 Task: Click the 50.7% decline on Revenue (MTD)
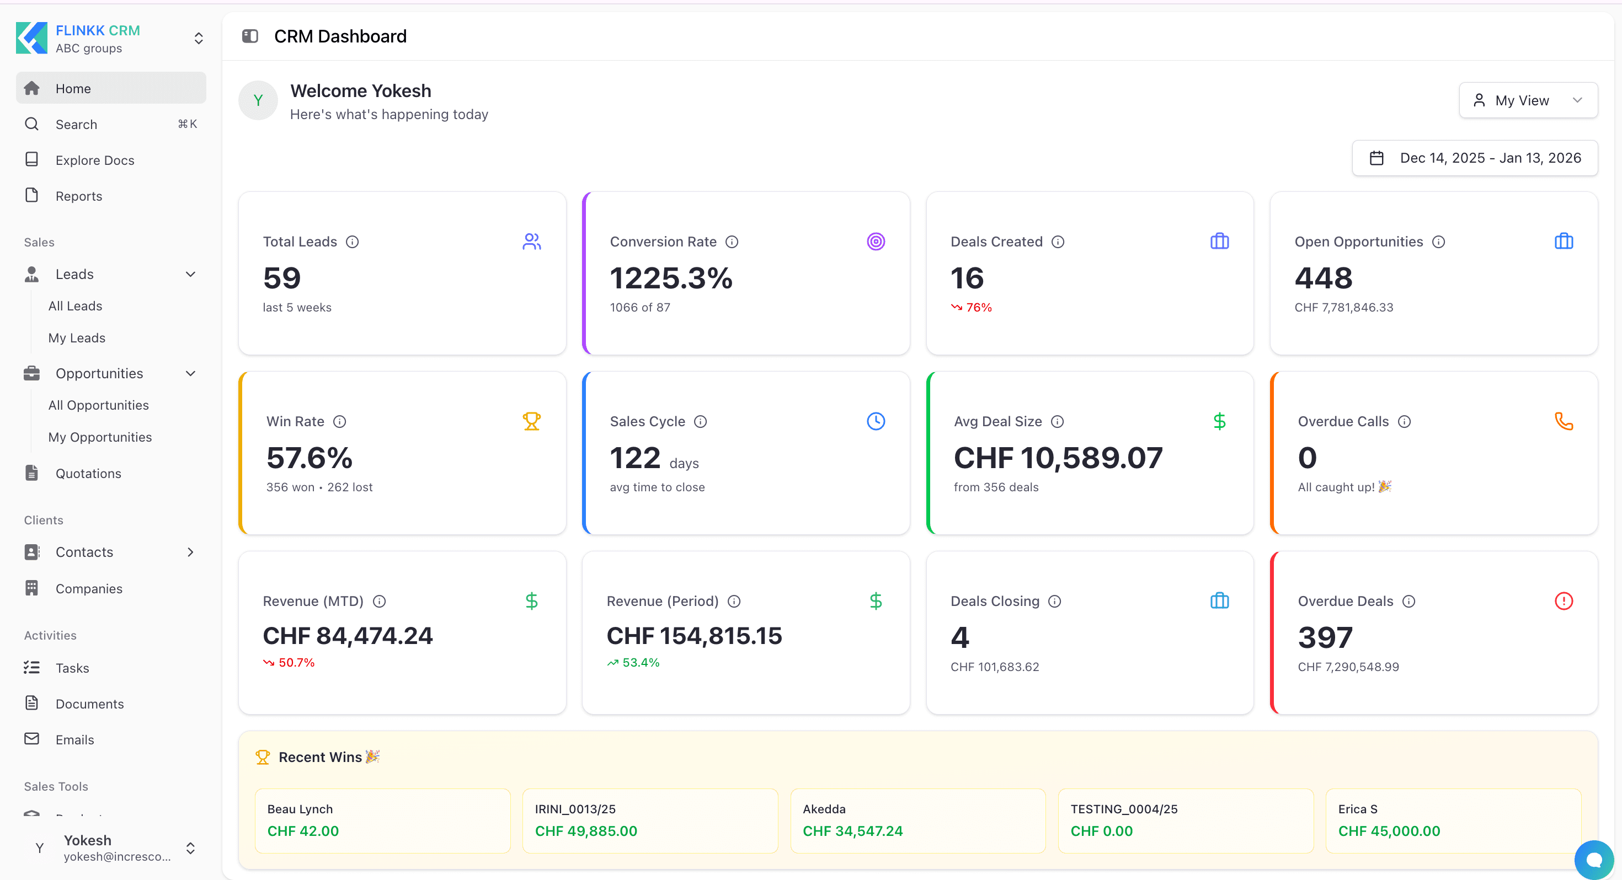pyautogui.click(x=289, y=663)
